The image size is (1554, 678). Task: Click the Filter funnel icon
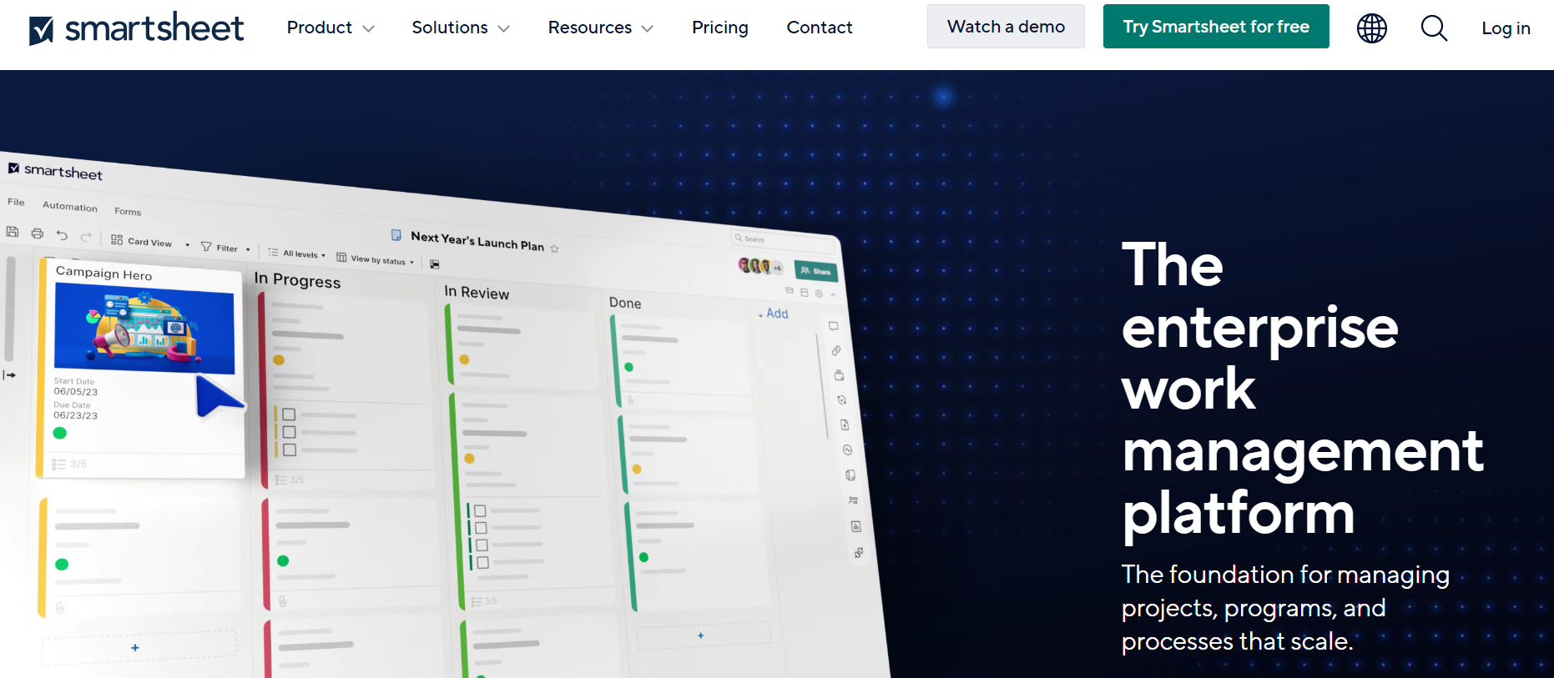206,246
